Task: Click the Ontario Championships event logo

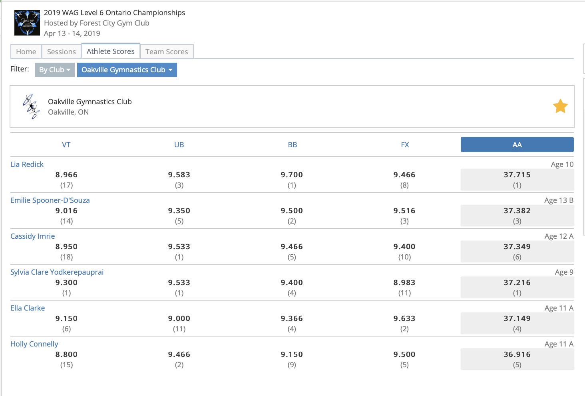Action: [27, 23]
